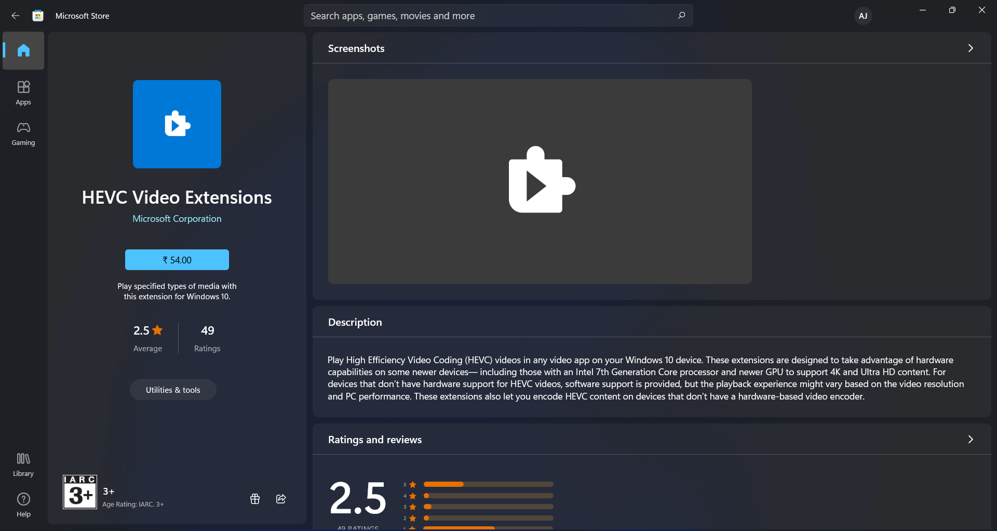Open the gift this app option

[x=254, y=499]
